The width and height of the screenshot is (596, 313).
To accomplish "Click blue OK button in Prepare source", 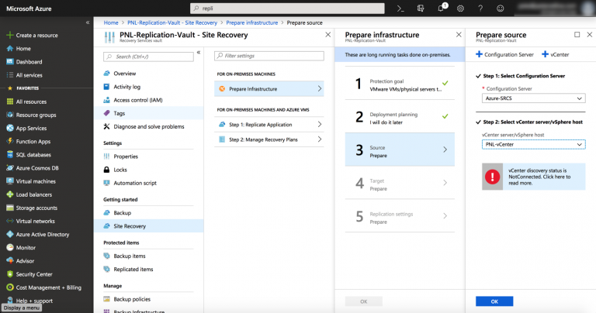I will (x=494, y=301).
